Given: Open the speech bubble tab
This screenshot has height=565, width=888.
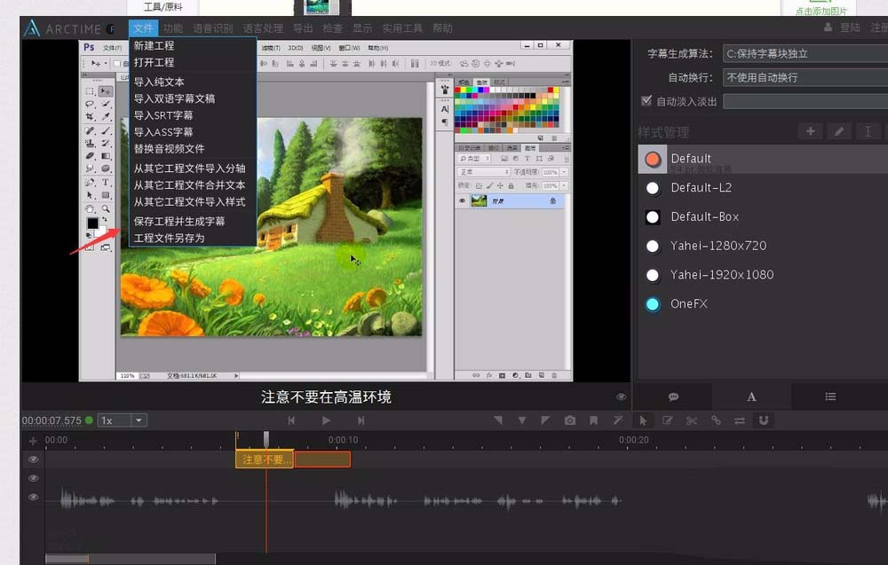Looking at the screenshot, I should tap(673, 396).
